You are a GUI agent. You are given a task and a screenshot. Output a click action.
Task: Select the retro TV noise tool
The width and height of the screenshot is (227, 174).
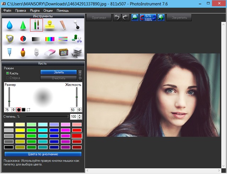[x=62, y=53]
